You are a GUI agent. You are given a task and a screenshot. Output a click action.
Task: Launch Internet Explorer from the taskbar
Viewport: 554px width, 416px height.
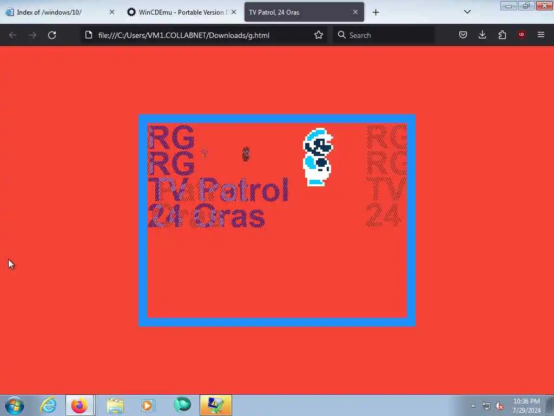48,405
